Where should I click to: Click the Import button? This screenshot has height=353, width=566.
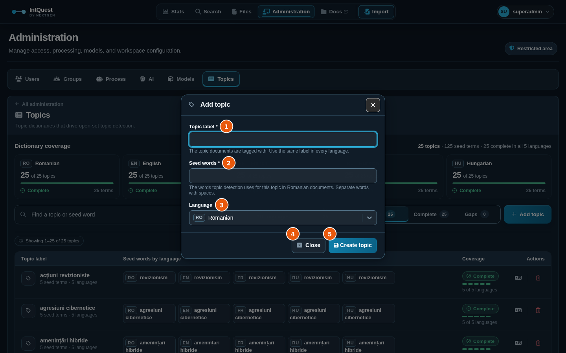tap(376, 12)
